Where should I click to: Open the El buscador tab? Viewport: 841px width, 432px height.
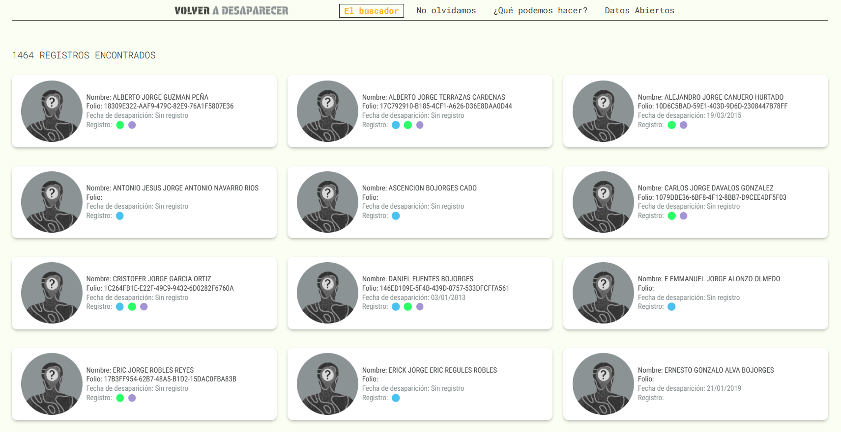[371, 11]
